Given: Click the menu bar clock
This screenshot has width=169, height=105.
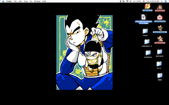Looking at the screenshot, I should 152,1.
